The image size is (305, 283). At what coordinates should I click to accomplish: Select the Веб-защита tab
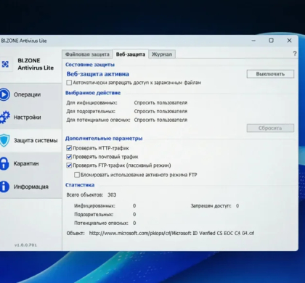131,54
